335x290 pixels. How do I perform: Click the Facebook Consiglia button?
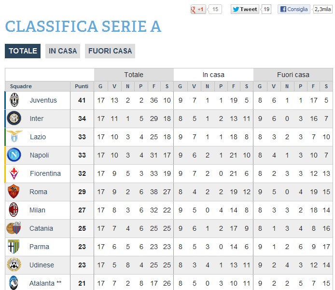(x=294, y=9)
